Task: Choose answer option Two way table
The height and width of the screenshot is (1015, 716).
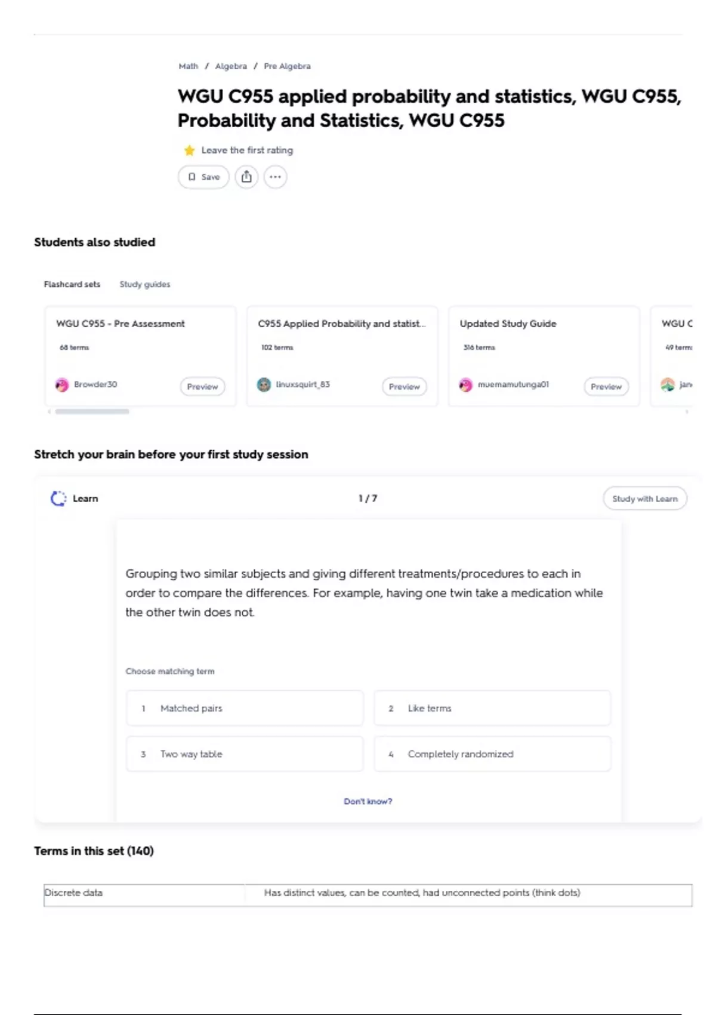Action: 245,754
